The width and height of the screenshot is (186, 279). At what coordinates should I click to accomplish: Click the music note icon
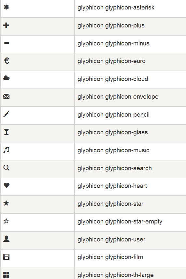tap(7, 150)
